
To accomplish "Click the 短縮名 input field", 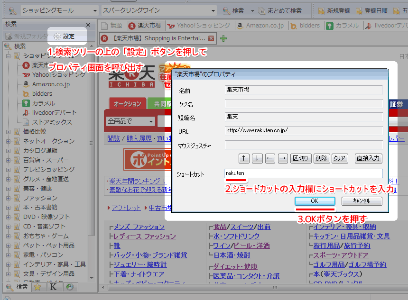I will pyautogui.click(x=304, y=117).
